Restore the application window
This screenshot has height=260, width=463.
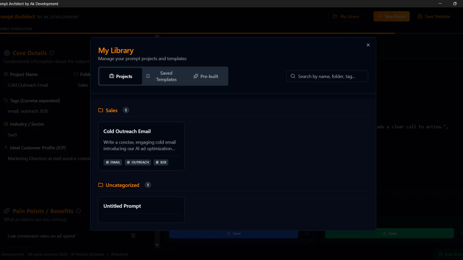[x=455, y=3]
